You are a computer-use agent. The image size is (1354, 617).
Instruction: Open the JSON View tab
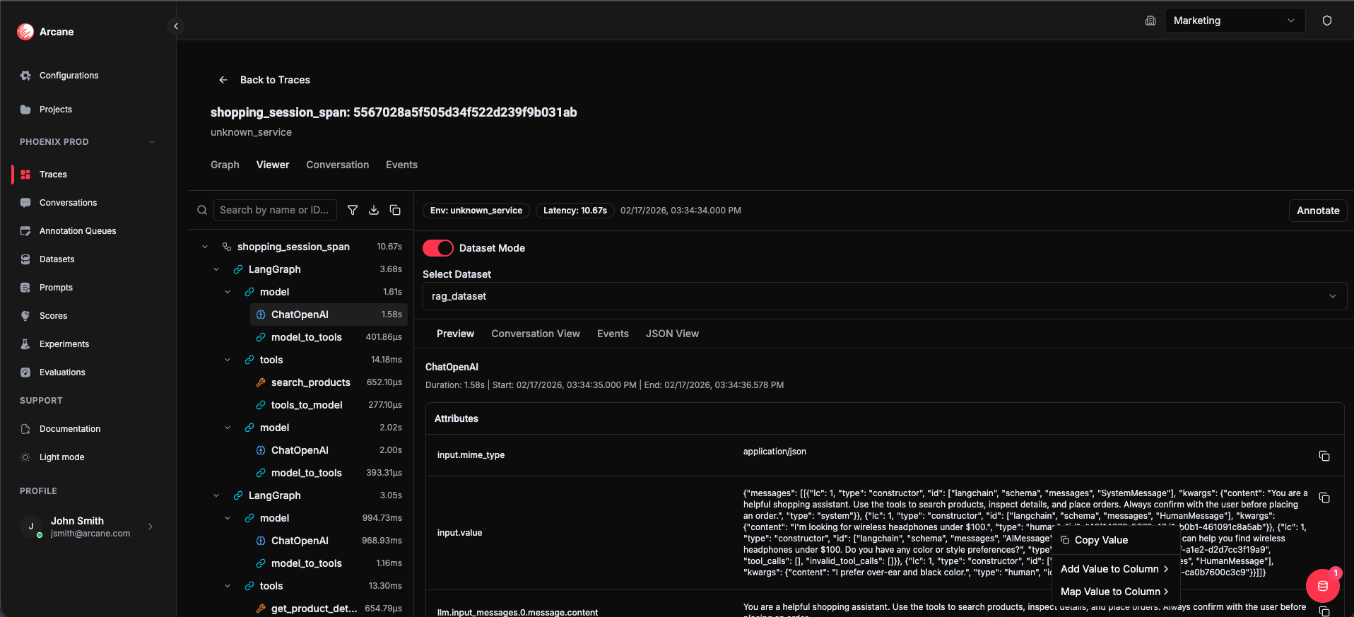pos(672,334)
